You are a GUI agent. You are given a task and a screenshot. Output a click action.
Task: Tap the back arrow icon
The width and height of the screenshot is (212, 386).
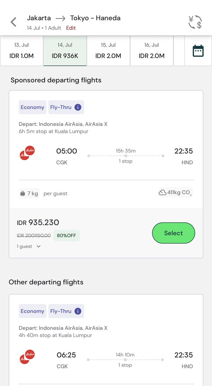[13, 22]
